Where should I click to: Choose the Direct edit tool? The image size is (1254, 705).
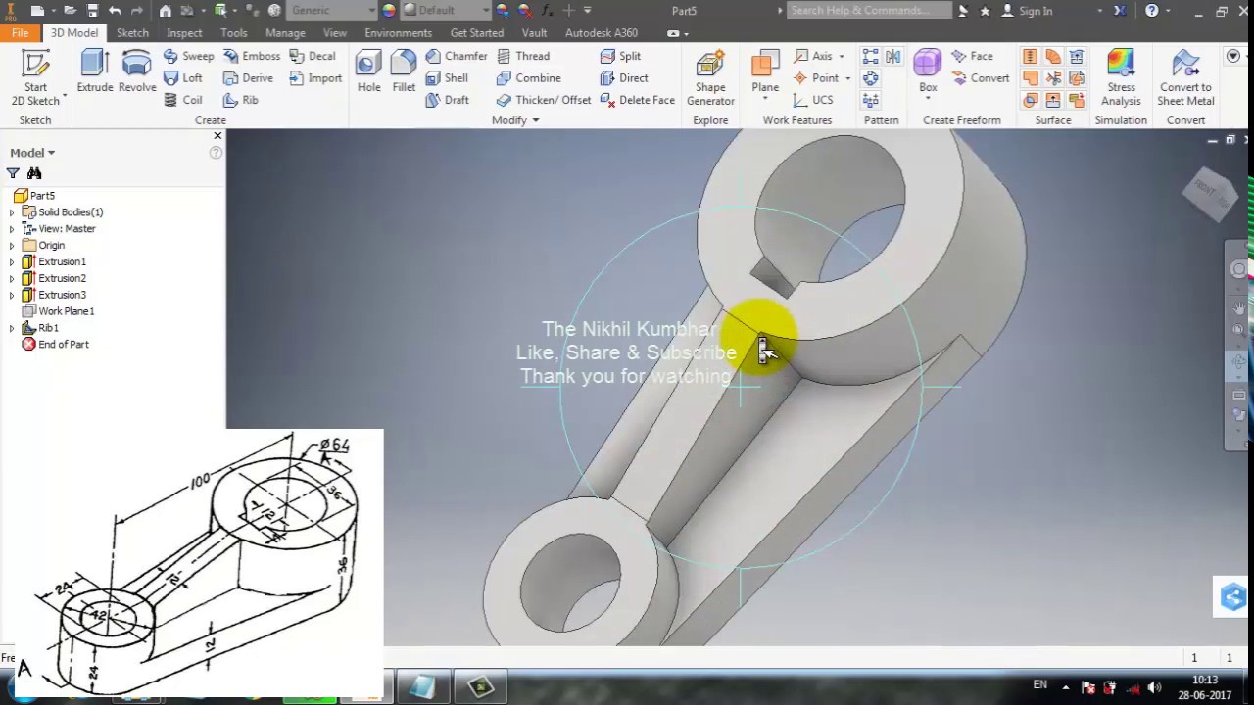tap(623, 78)
